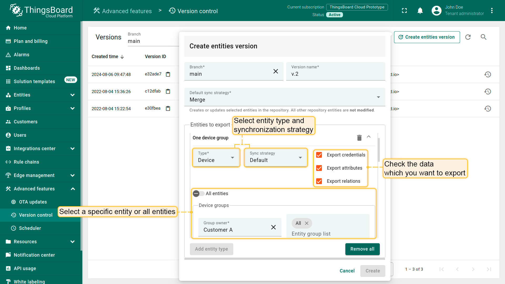The width and height of the screenshot is (505, 284).
Task: Click Cancel in the dialog
Action: point(347,271)
